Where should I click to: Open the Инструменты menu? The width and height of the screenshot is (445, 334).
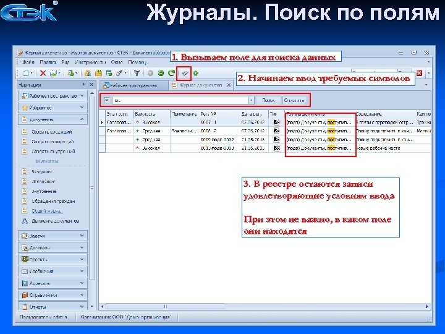(90, 62)
